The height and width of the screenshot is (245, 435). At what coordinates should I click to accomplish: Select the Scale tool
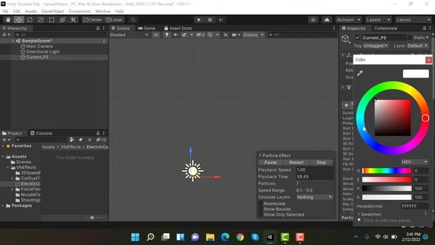41,20
